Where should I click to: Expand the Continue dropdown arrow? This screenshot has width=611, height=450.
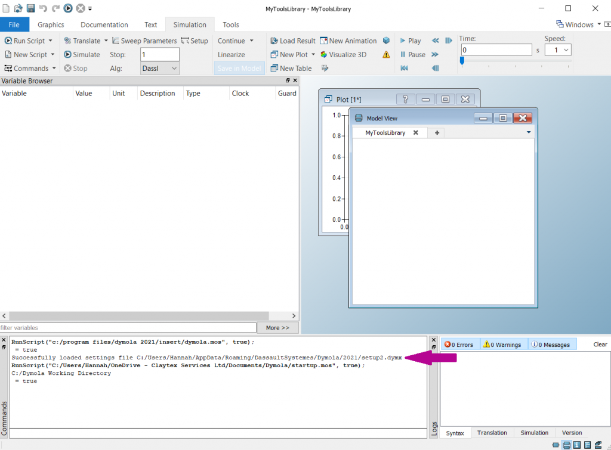(252, 41)
